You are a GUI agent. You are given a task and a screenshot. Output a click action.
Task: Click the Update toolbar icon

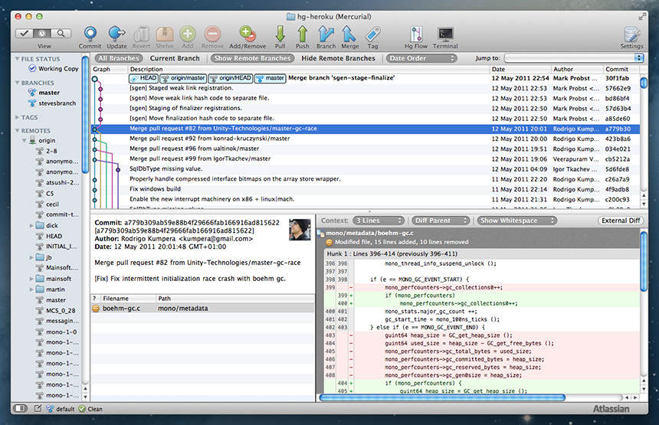pyautogui.click(x=116, y=34)
